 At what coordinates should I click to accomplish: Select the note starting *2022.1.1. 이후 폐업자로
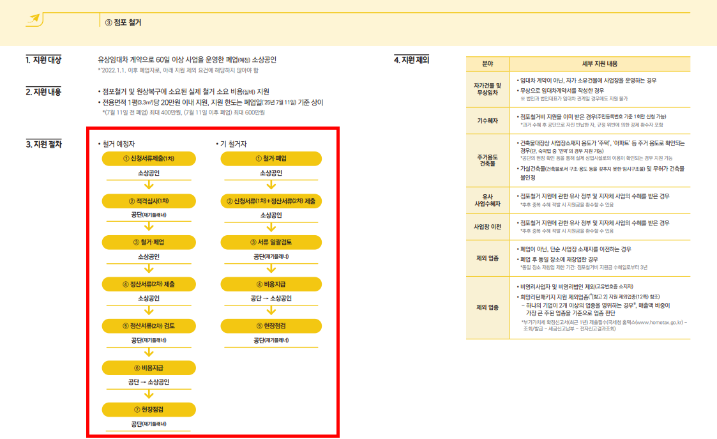tap(178, 70)
